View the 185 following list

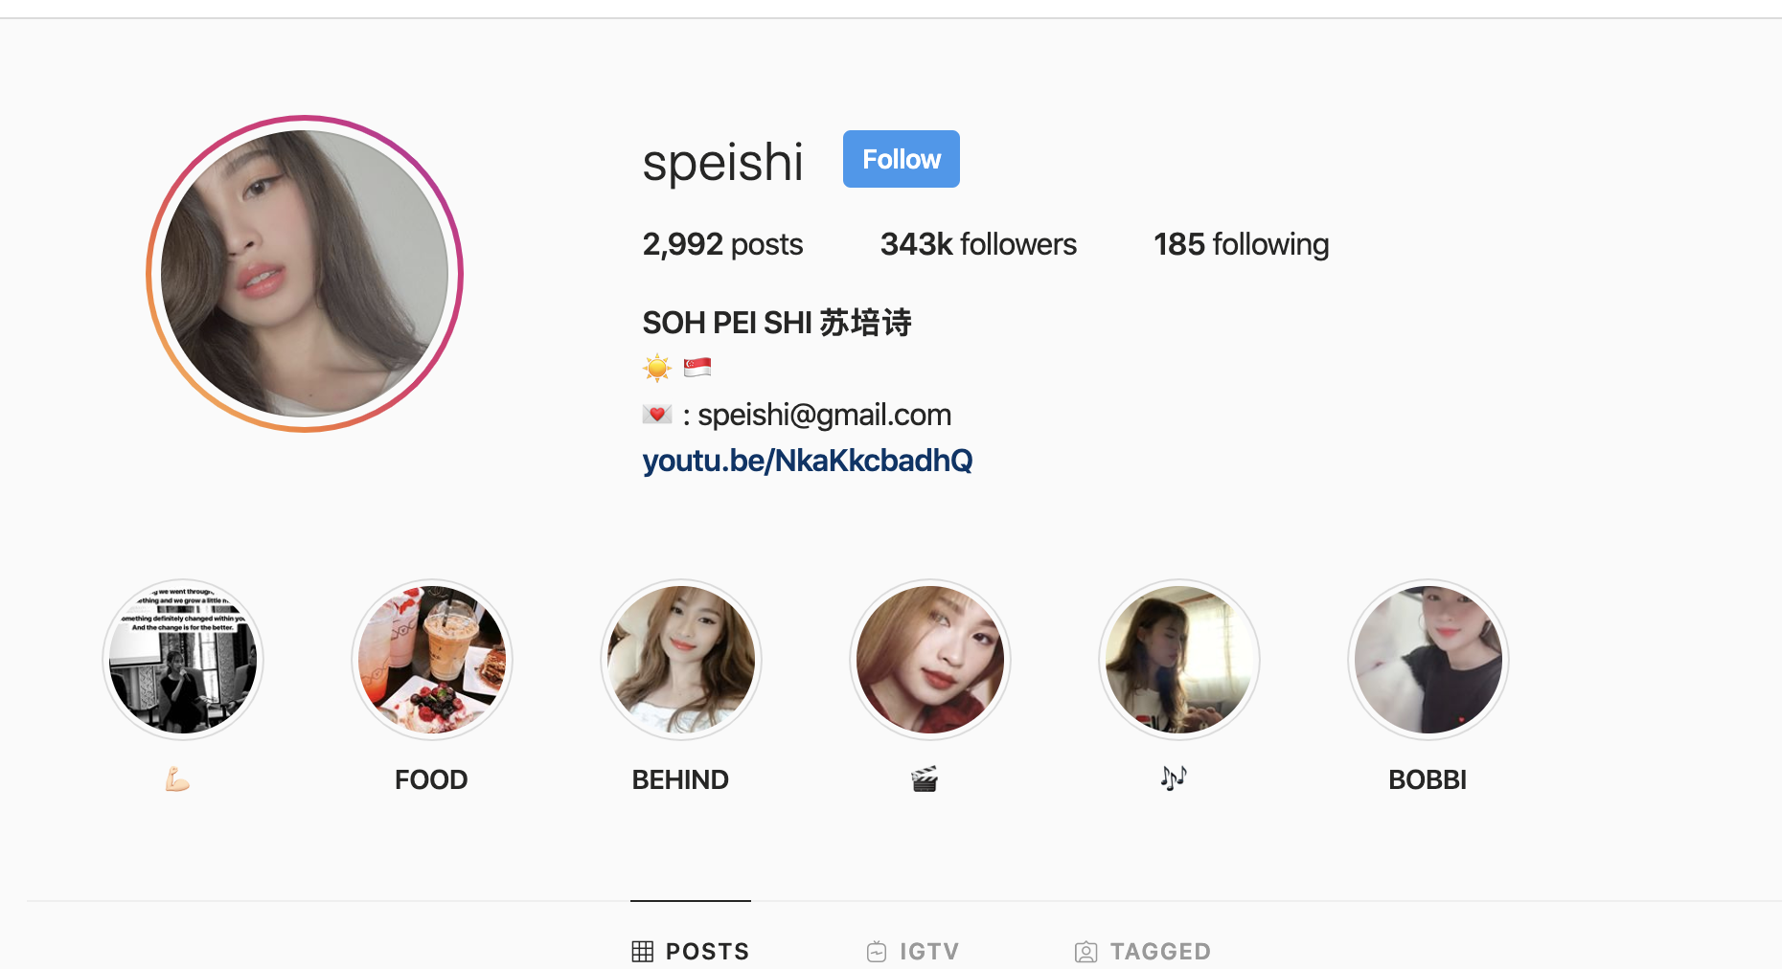click(1241, 244)
